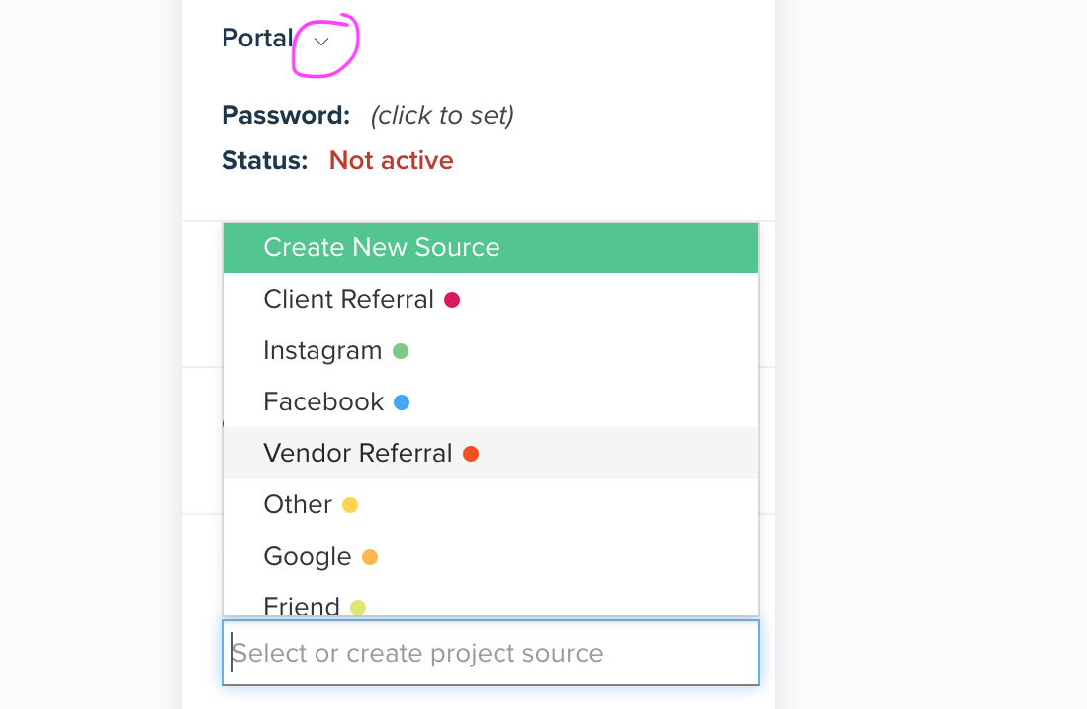This screenshot has height=709, width=1087.
Task: Select Other as the source
Action: 491,504
